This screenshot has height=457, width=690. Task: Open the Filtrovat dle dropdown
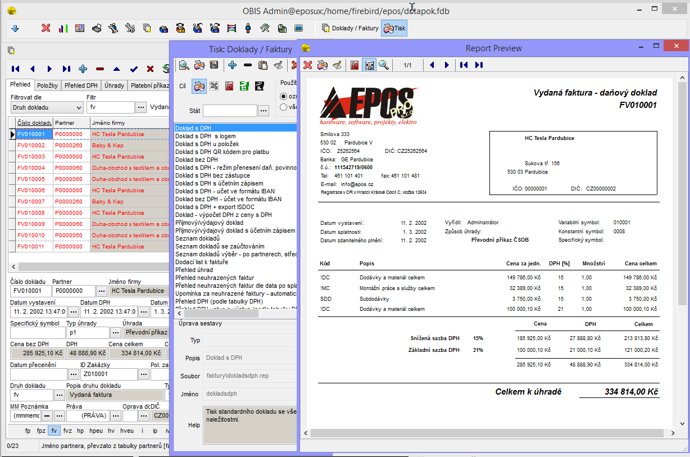(47, 107)
